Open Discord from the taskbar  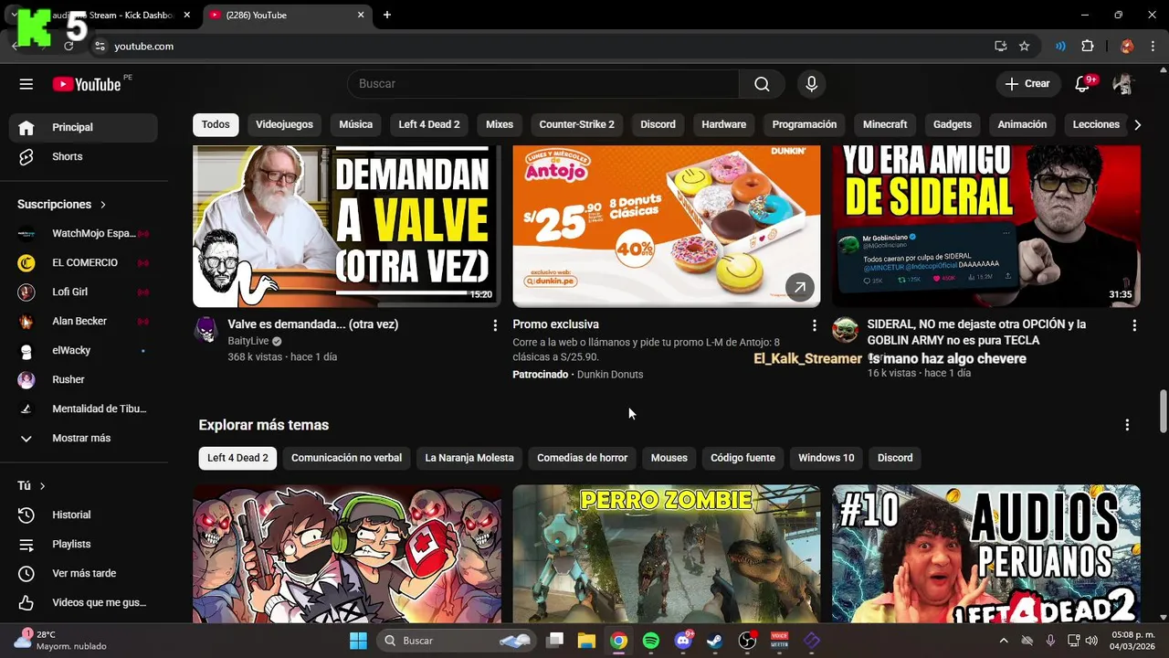tap(683, 641)
